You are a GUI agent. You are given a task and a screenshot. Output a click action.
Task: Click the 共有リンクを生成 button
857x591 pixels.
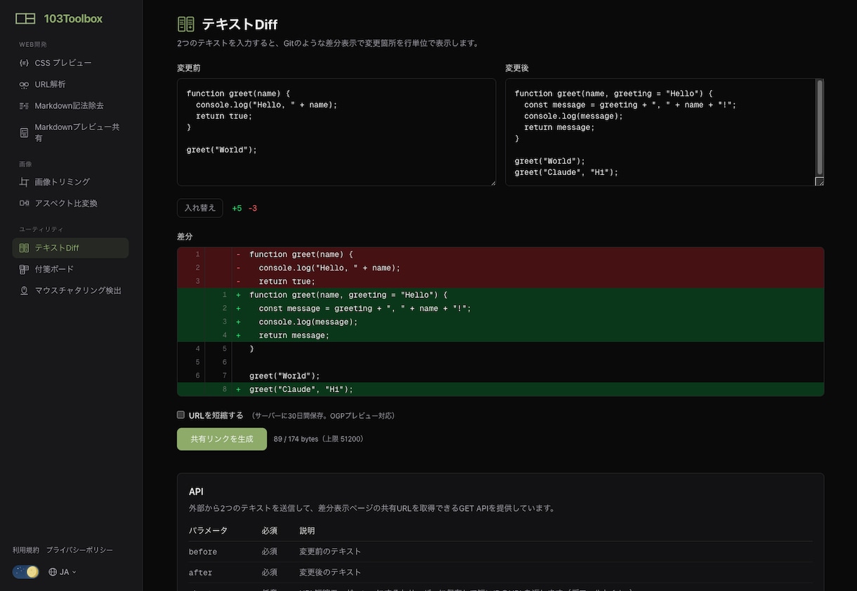pyautogui.click(x=222, y=439)
